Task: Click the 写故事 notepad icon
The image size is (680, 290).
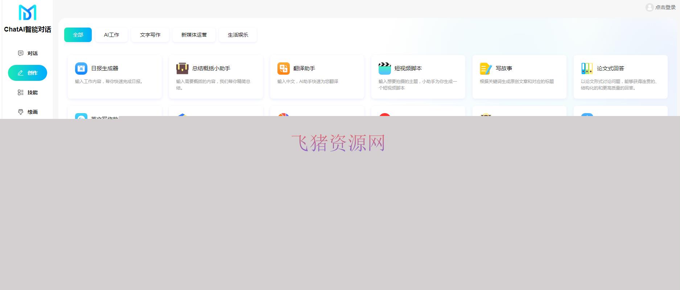Action: [x=486, y=68]
